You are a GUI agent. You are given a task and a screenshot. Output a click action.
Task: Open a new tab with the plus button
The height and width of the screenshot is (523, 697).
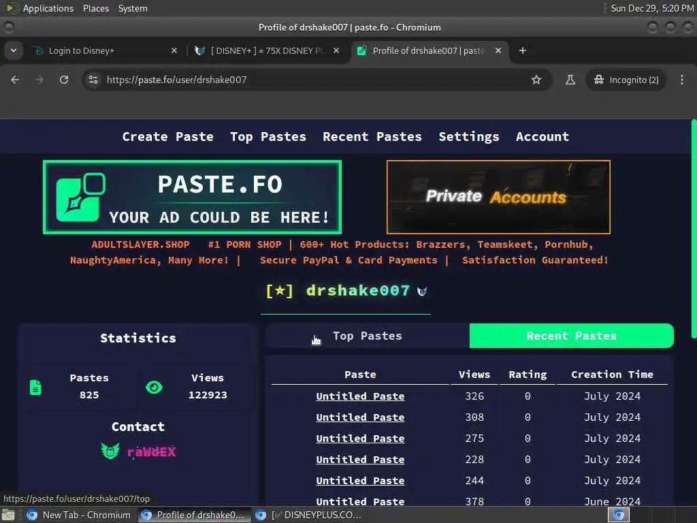(x=522, y=50)
